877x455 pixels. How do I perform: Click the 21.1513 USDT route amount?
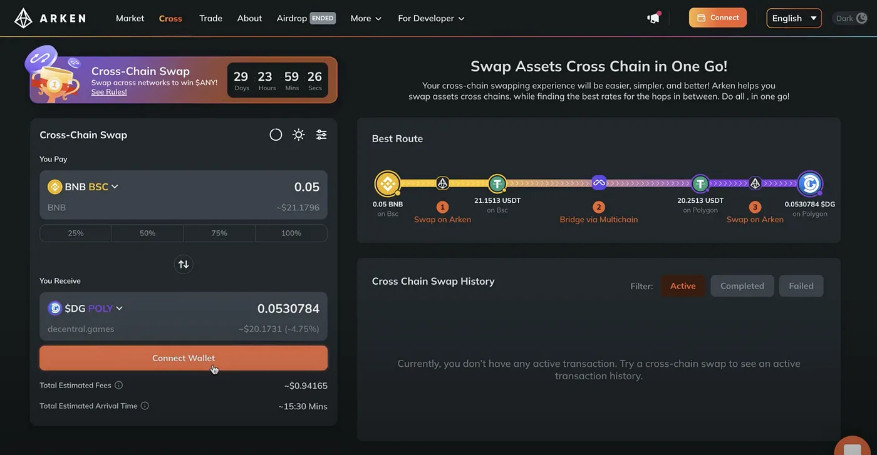coord(497,201)
